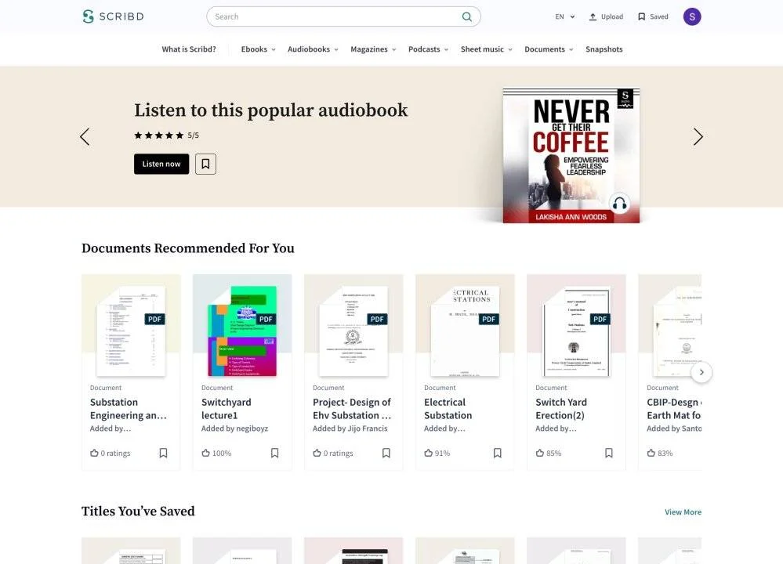Open Substation Engineering document title

[129, 409]
